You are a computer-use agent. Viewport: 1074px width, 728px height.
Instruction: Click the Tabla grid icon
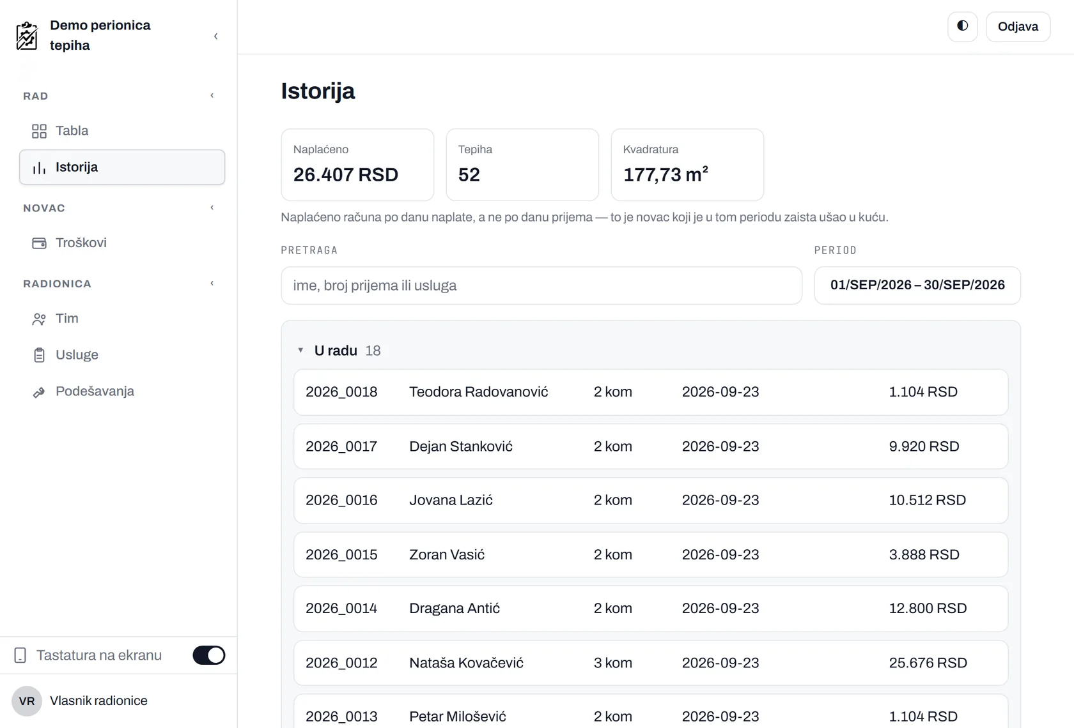pyautogui.click(x=39, y=131)
